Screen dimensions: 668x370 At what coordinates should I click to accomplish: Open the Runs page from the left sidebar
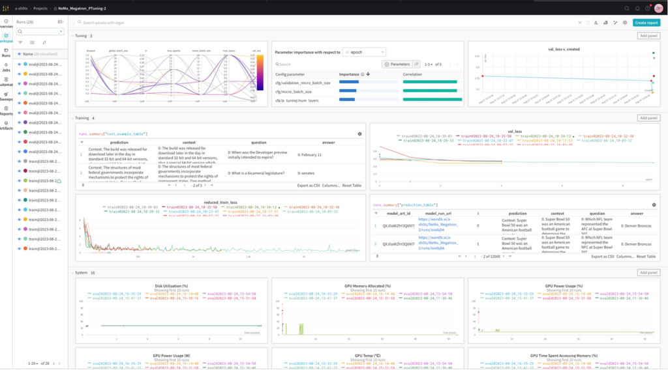6,53
